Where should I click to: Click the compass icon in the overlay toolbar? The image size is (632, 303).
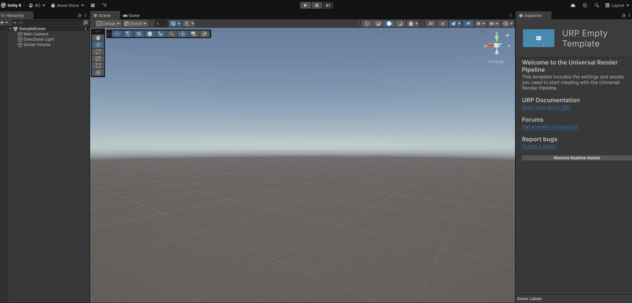tap(205, 34)
